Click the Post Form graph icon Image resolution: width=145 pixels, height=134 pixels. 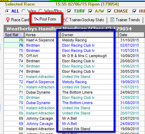(36, 19)
